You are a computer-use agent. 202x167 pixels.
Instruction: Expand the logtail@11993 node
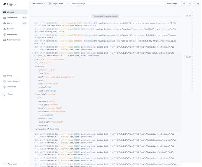click(x=38, y=115)
